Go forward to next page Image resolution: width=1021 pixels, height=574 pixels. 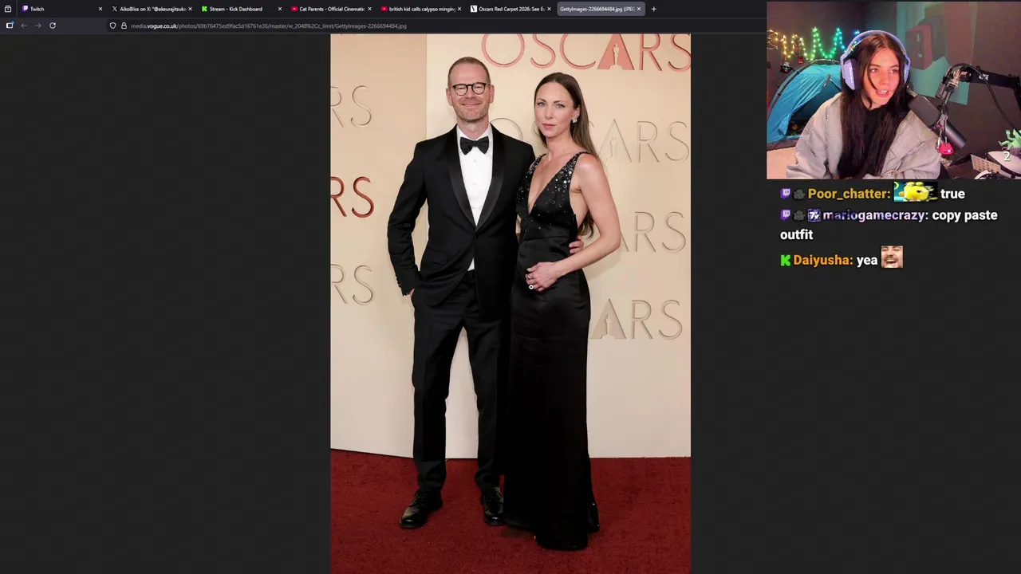point(37,26)
